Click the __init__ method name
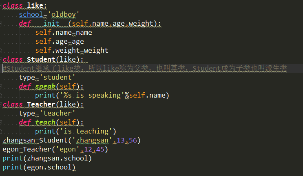Image resolution: width=303 pixels, height=176 pixels. point(51,23)
